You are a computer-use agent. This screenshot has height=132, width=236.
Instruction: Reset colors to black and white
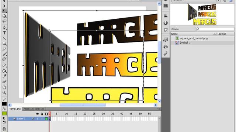(4, 118)
